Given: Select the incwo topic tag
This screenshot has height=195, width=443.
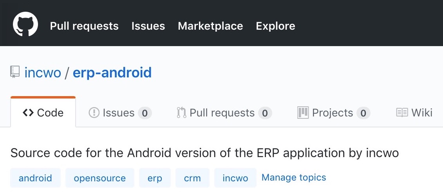Looking at the screenshot, I should [x=235, y=178].
